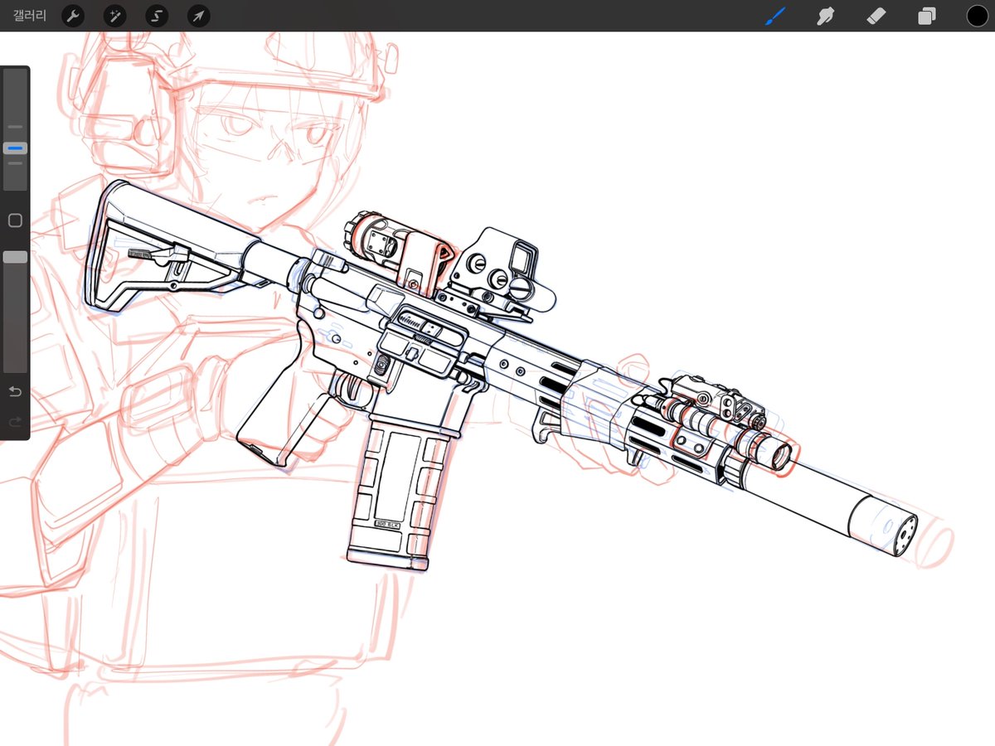Open the 갤러리 gallery

29,16
